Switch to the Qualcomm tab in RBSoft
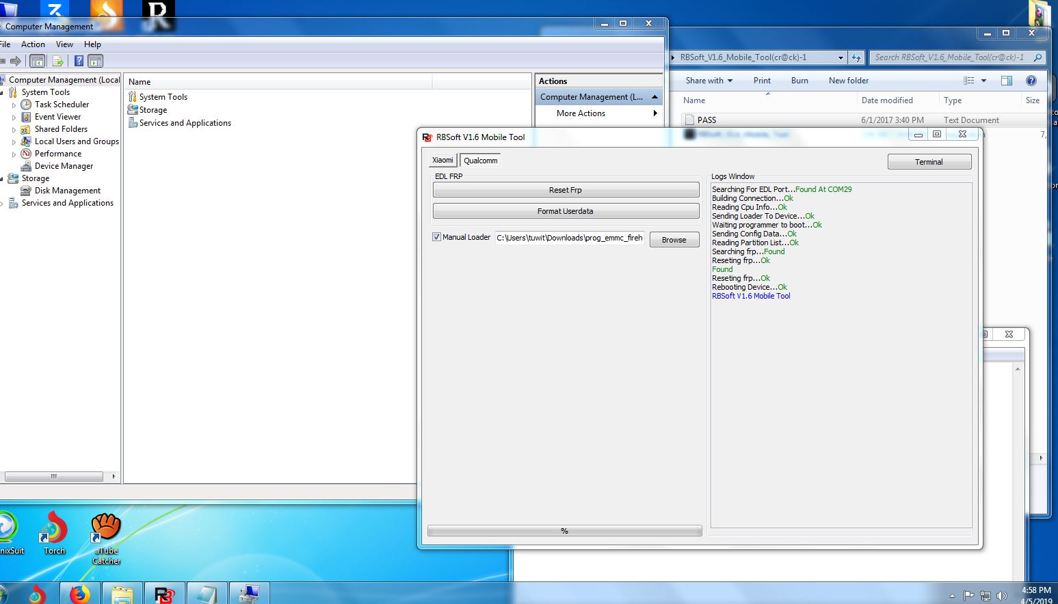 tap(480, 161)
